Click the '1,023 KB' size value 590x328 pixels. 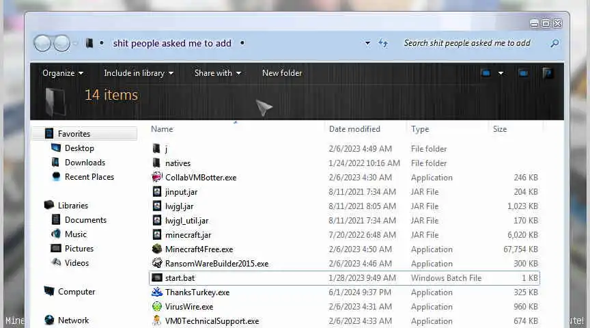522,206
